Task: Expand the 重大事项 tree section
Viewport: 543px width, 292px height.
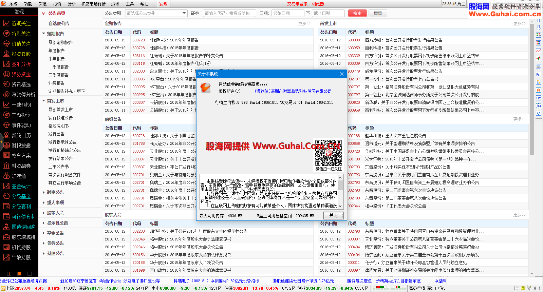Action: pyautogui.click(x=43, y=202)
